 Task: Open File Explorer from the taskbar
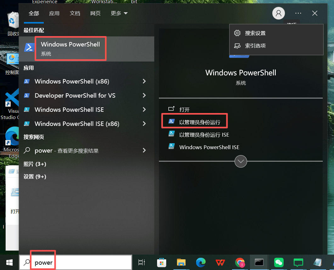[181, 262]
